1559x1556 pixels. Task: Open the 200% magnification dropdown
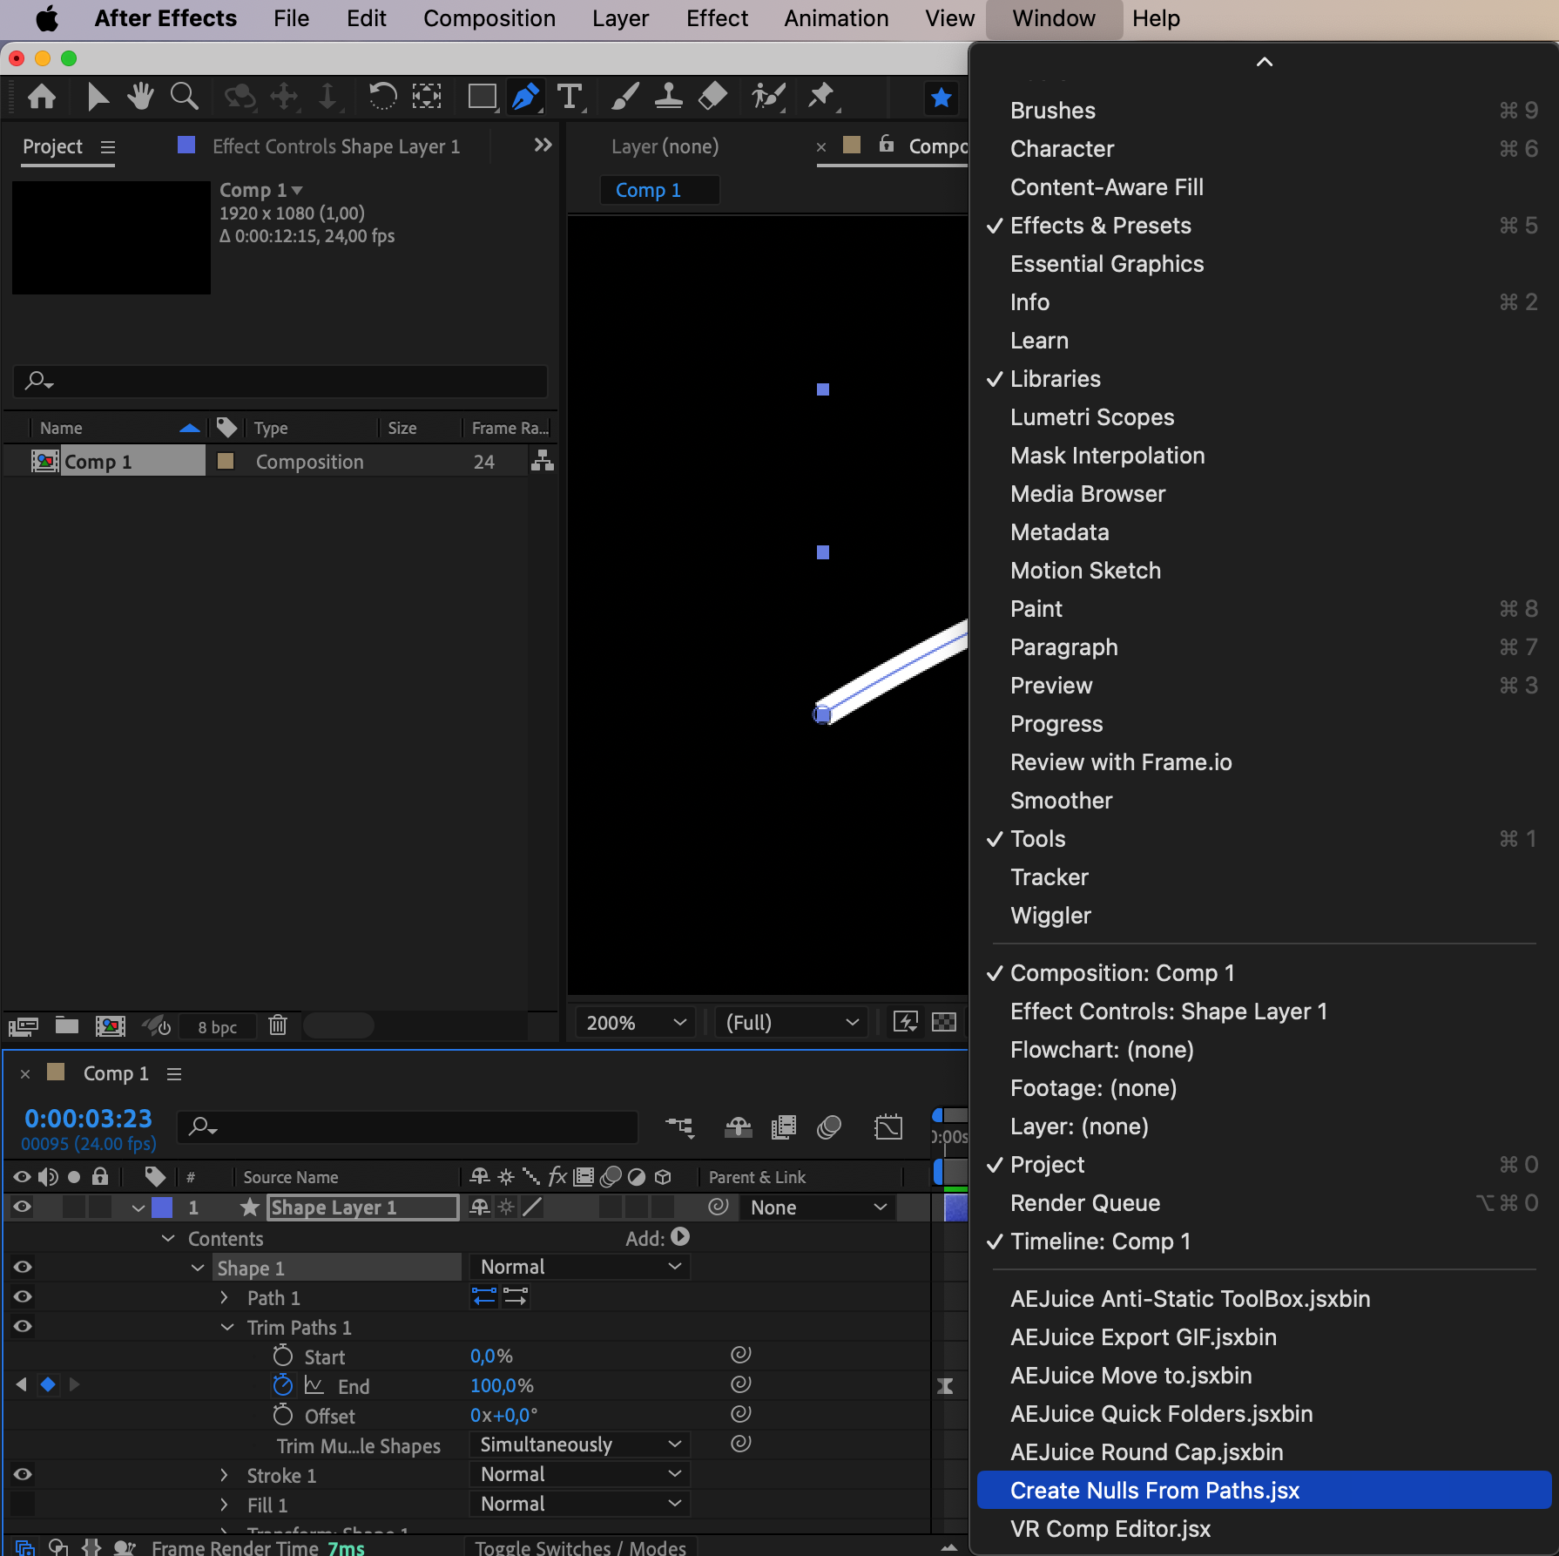click(636, 1023)
